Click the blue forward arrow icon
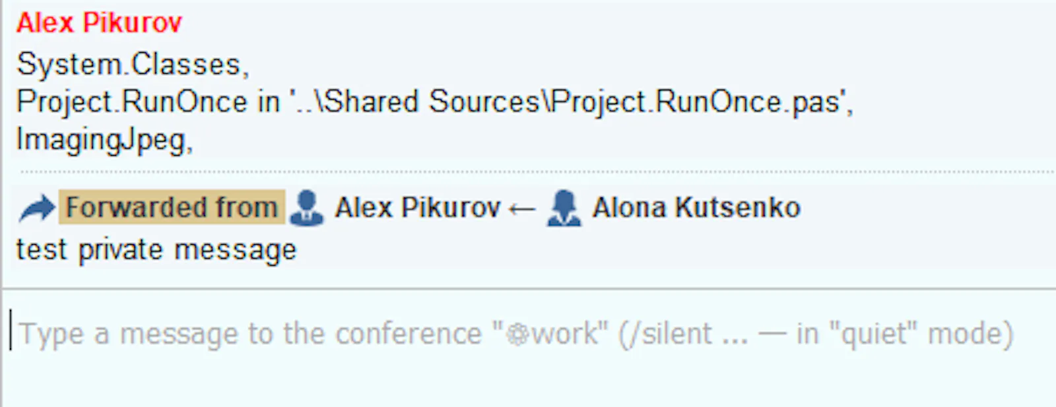Image resolution: width=1056 pixels, height=407 pixels. (x=37, y=209)
